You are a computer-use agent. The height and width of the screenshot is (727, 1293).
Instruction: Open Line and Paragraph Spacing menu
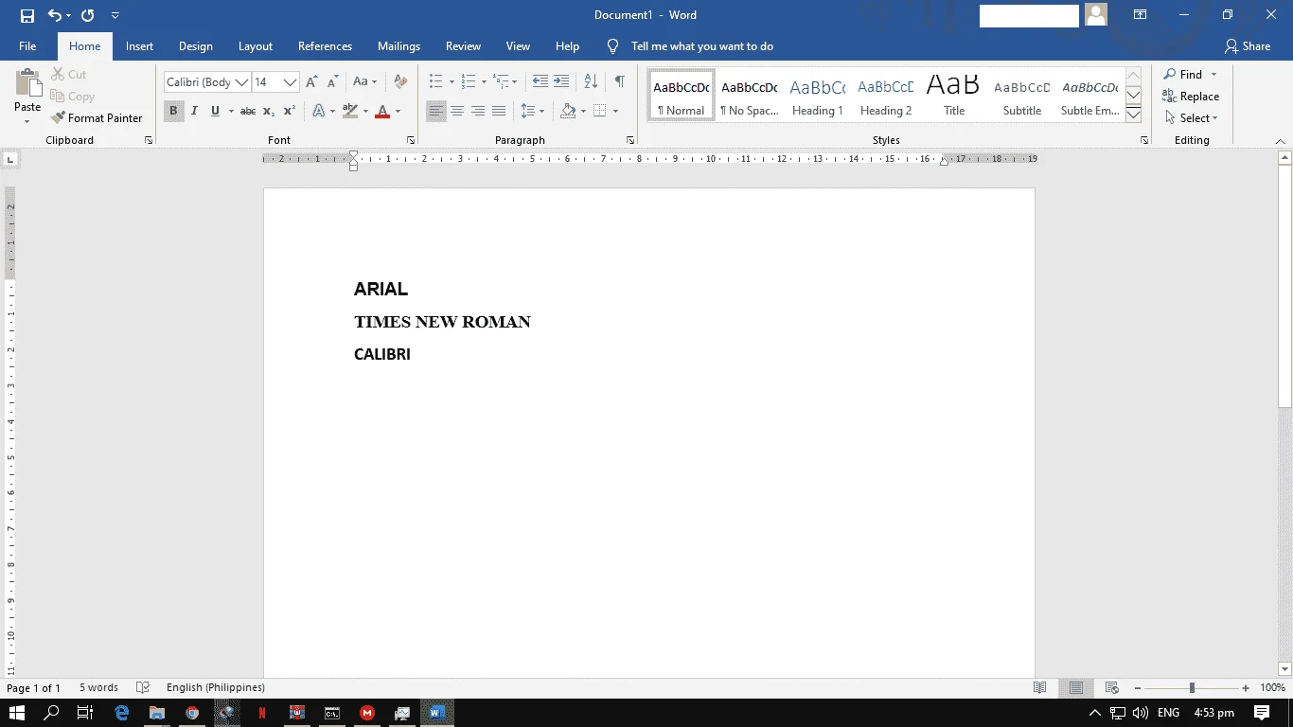click(533, 111)
